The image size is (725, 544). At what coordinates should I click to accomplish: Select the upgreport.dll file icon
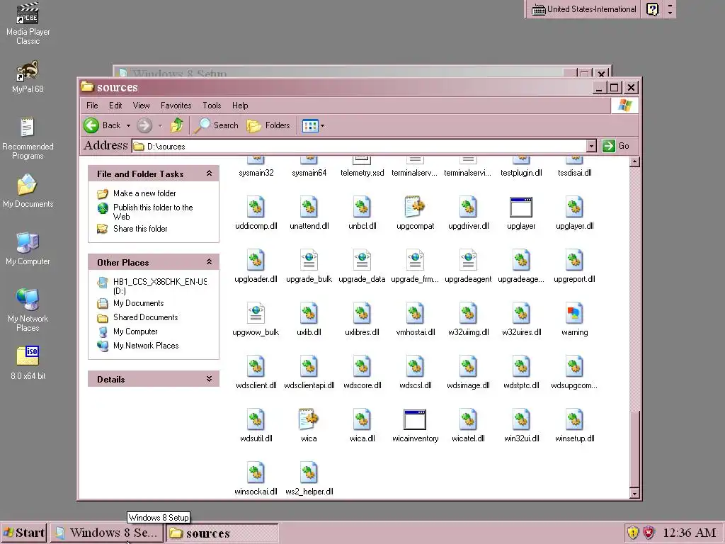click(574, 260)
